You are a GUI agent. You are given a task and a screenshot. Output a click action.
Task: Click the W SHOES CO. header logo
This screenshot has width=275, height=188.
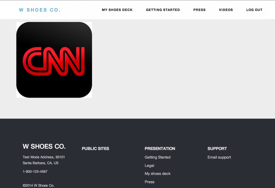pyautogui.click(x=40, y=10)
